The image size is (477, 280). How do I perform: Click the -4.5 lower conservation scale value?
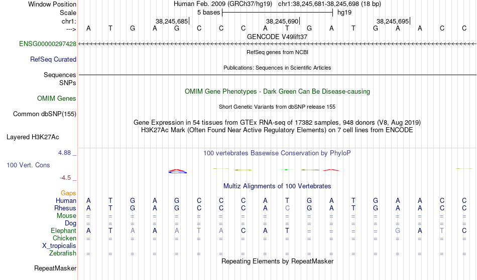click(65, 178)
